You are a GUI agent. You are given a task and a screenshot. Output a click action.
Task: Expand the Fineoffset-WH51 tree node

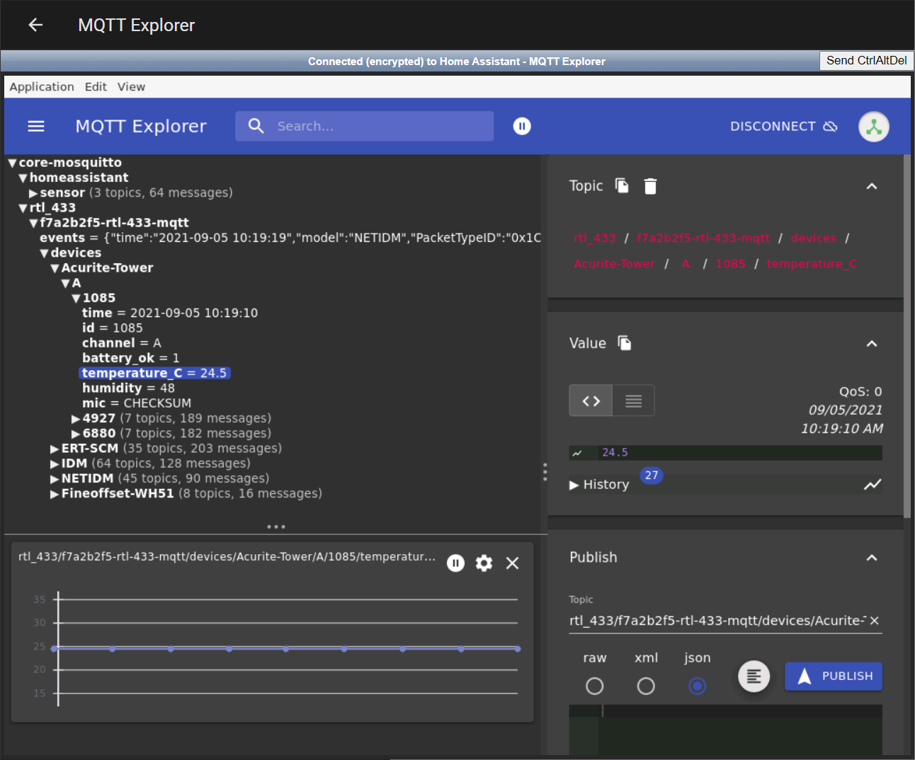pos(55,494)
